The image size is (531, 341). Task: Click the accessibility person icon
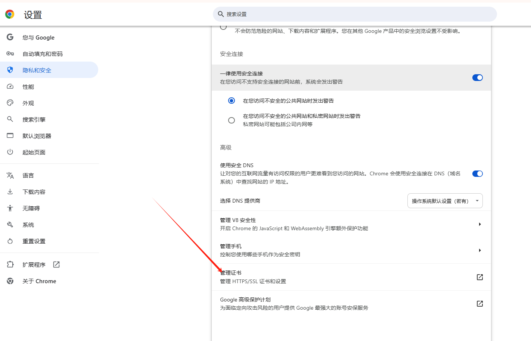click(10, 208)
